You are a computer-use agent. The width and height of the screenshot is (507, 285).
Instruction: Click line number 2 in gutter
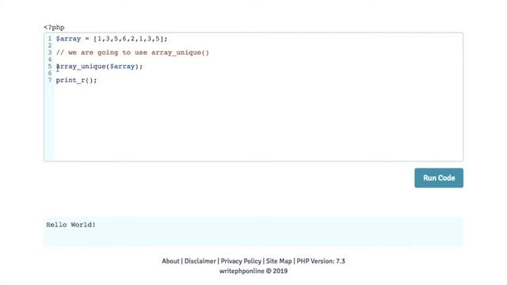pyautogui.click(x=50, y=46)
